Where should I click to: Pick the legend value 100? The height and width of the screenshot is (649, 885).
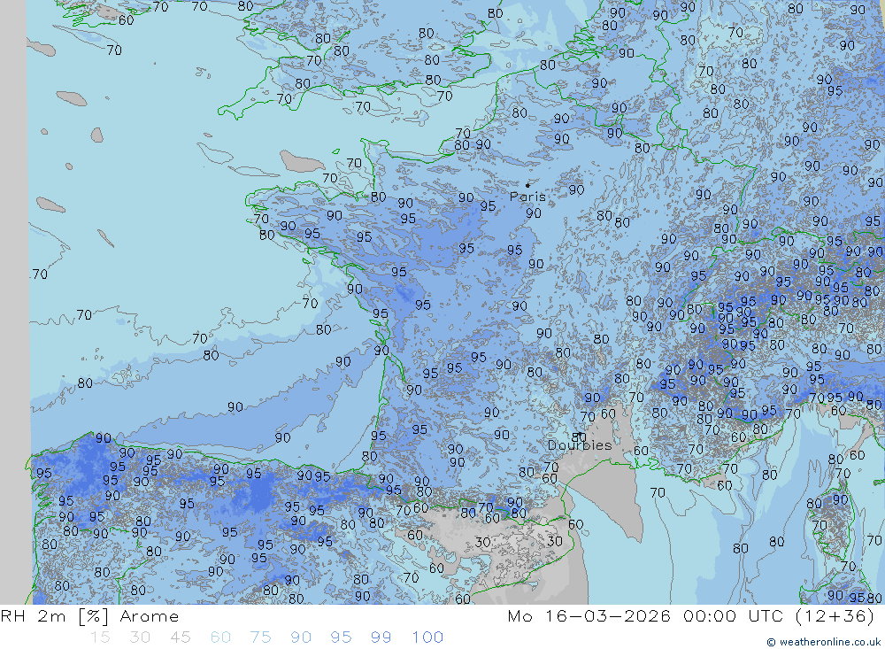pyautogui.click(x=427, y=637)
